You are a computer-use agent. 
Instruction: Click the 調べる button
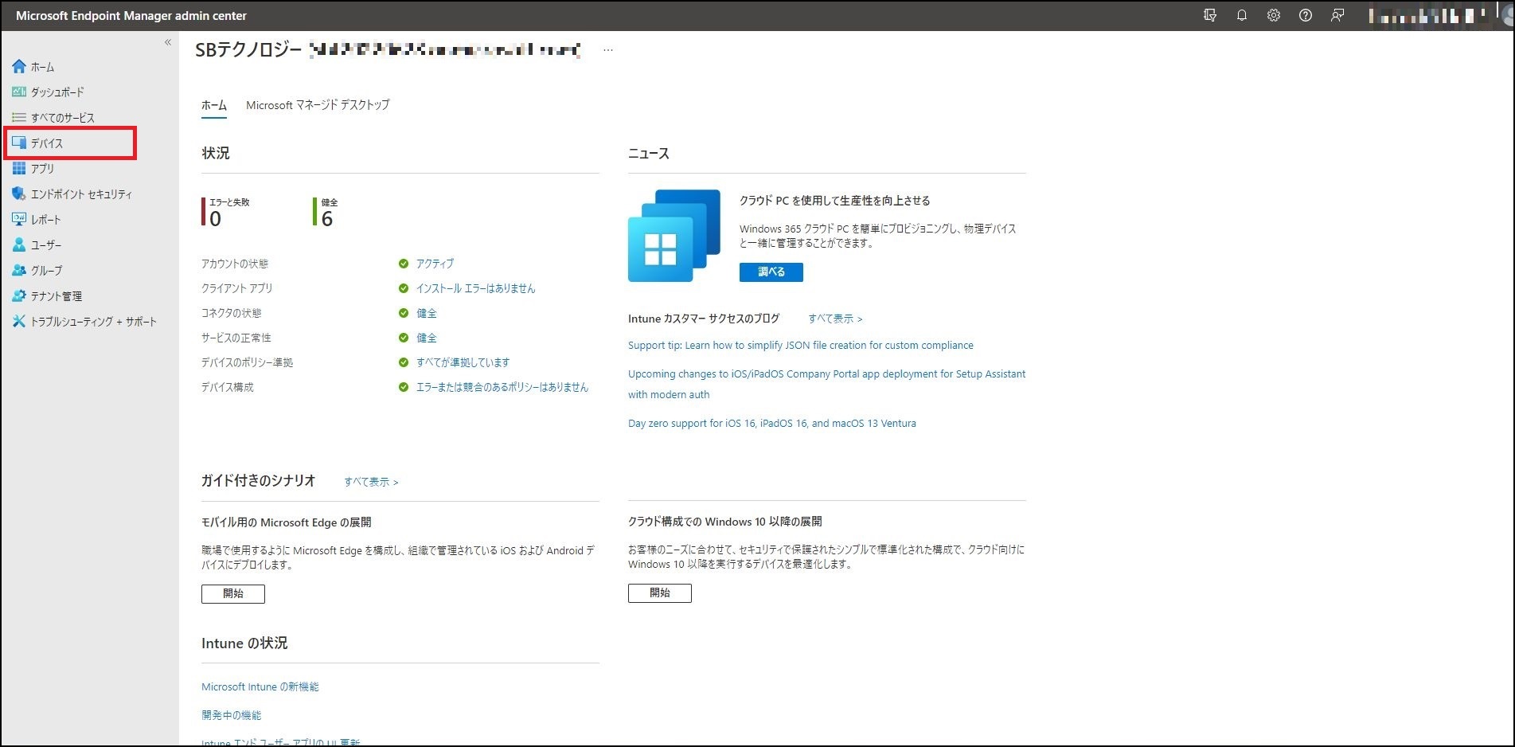pyautogui.click(x=771, y=272)
